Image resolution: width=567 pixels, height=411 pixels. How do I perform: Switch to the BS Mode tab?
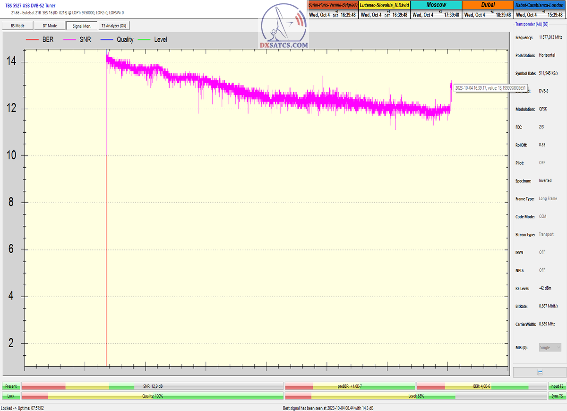[x=17, y=26]
